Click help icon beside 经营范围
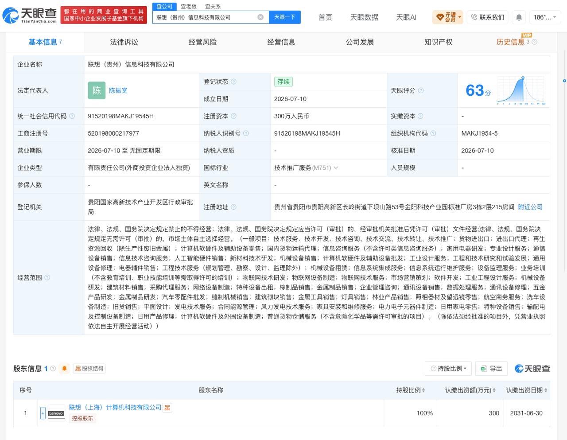The width and height of the screenshot is (567, 440). (47, 277)
